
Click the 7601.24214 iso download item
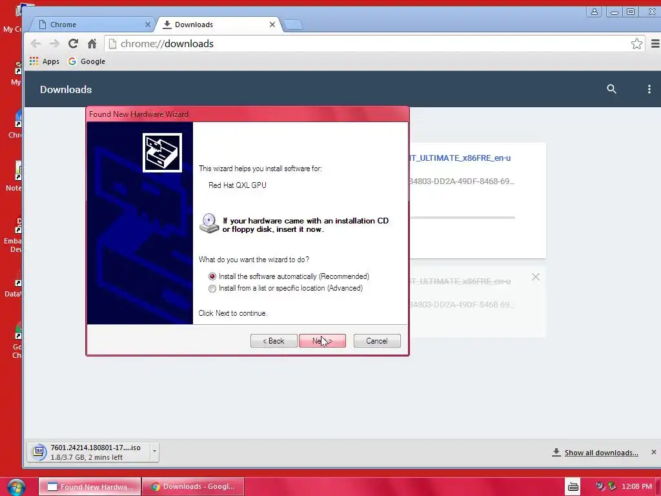tap(88, 451)
